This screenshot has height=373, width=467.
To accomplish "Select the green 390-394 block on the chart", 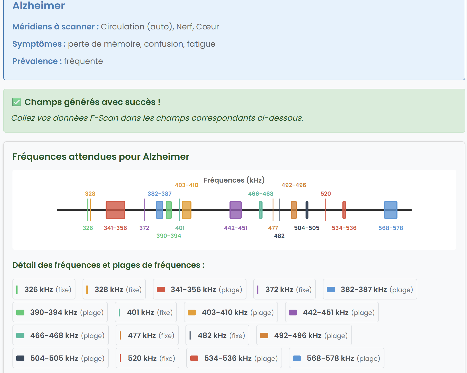I will click(169, 210).
